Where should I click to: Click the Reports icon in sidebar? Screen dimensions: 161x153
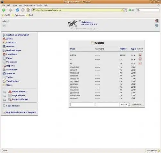(4, 66)
